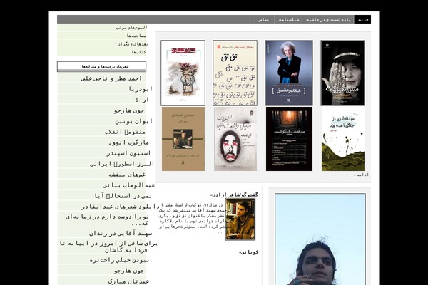Click the article excerpt starting در سال ۹۳
Image resolution: width=428 pixels, height=285 pixels.
193,217
